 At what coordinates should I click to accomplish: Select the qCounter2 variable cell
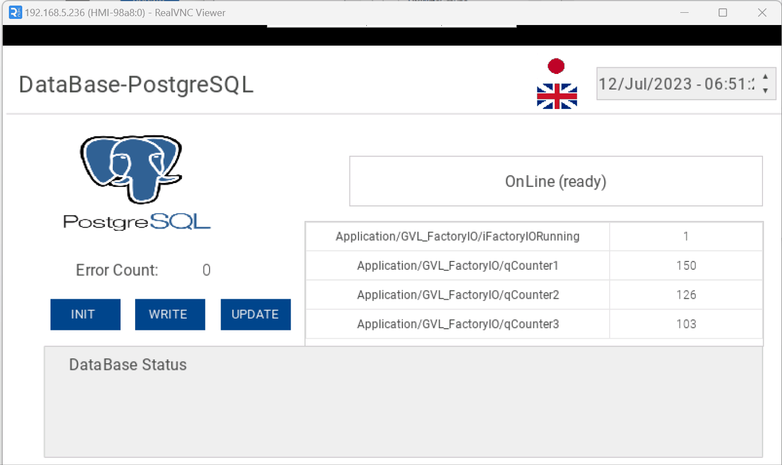[457, 295]
